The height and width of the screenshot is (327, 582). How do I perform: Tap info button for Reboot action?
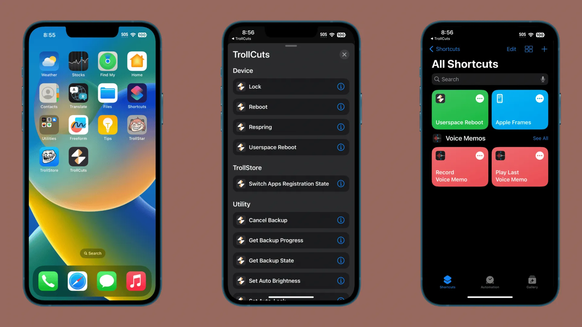(x=341, y=107)
